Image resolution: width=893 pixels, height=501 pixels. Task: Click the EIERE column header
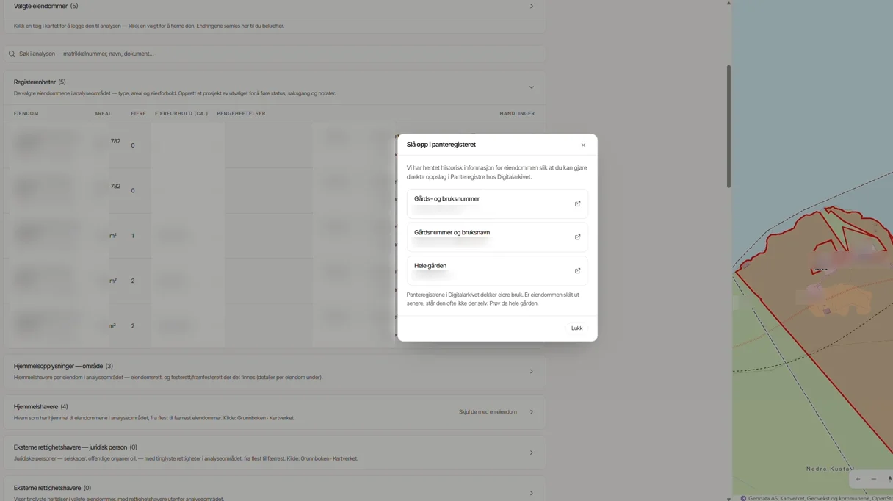click(x=138, y=114)
